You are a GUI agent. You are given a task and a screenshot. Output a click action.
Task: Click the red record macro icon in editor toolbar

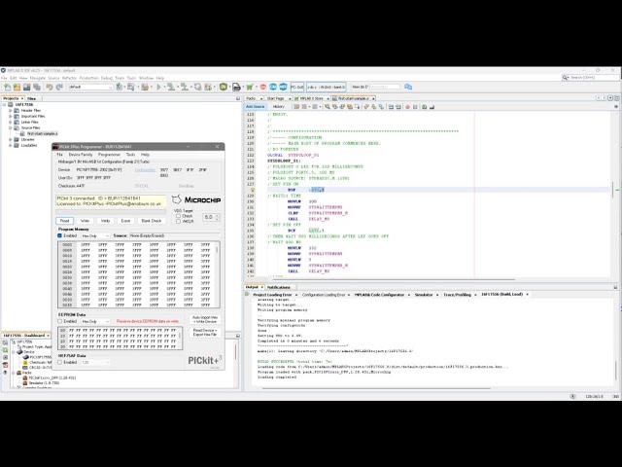pos(407,107)
